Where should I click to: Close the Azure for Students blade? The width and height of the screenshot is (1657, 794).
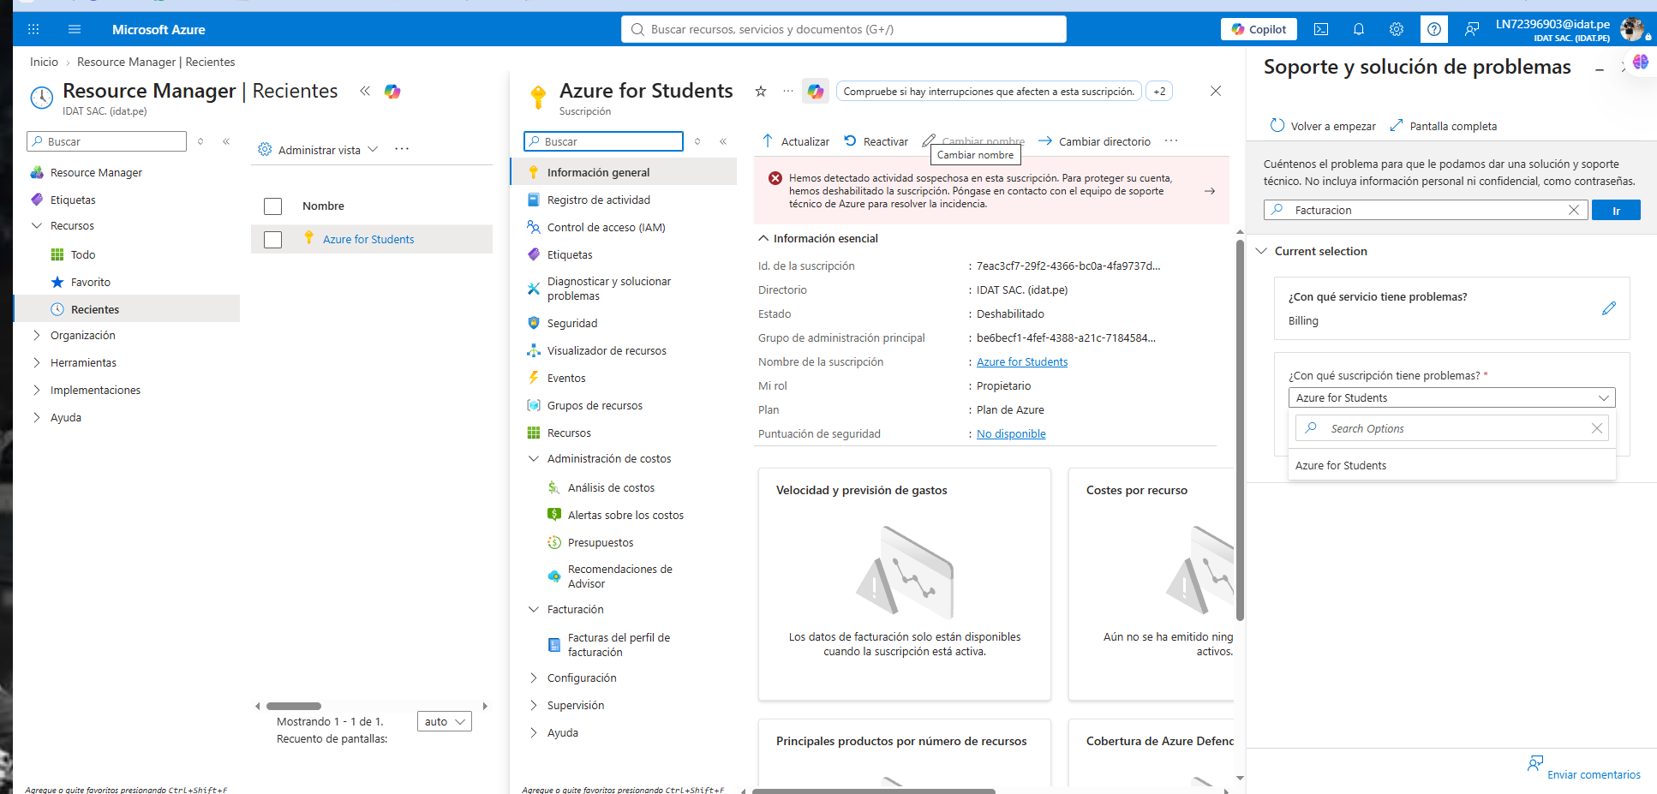[1216, 91]
